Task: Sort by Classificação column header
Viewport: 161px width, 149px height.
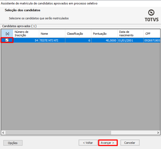Action: tap(78, 34)
